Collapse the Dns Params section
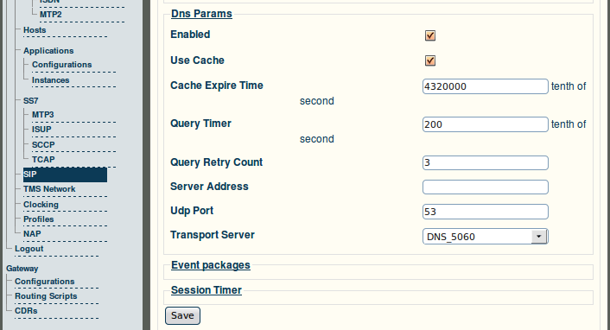Screen dimensions: 610x330 tap(201, 14)
